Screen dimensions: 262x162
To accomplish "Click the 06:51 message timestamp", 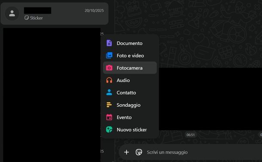I will click(190, 135).
